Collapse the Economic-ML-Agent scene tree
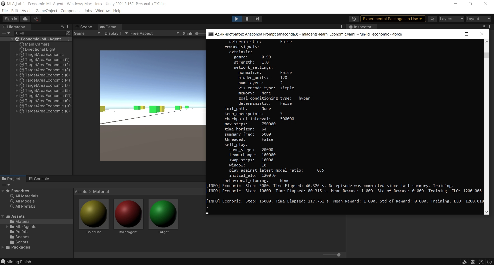Viewport: 494px width, 265px height. (12, 39)
